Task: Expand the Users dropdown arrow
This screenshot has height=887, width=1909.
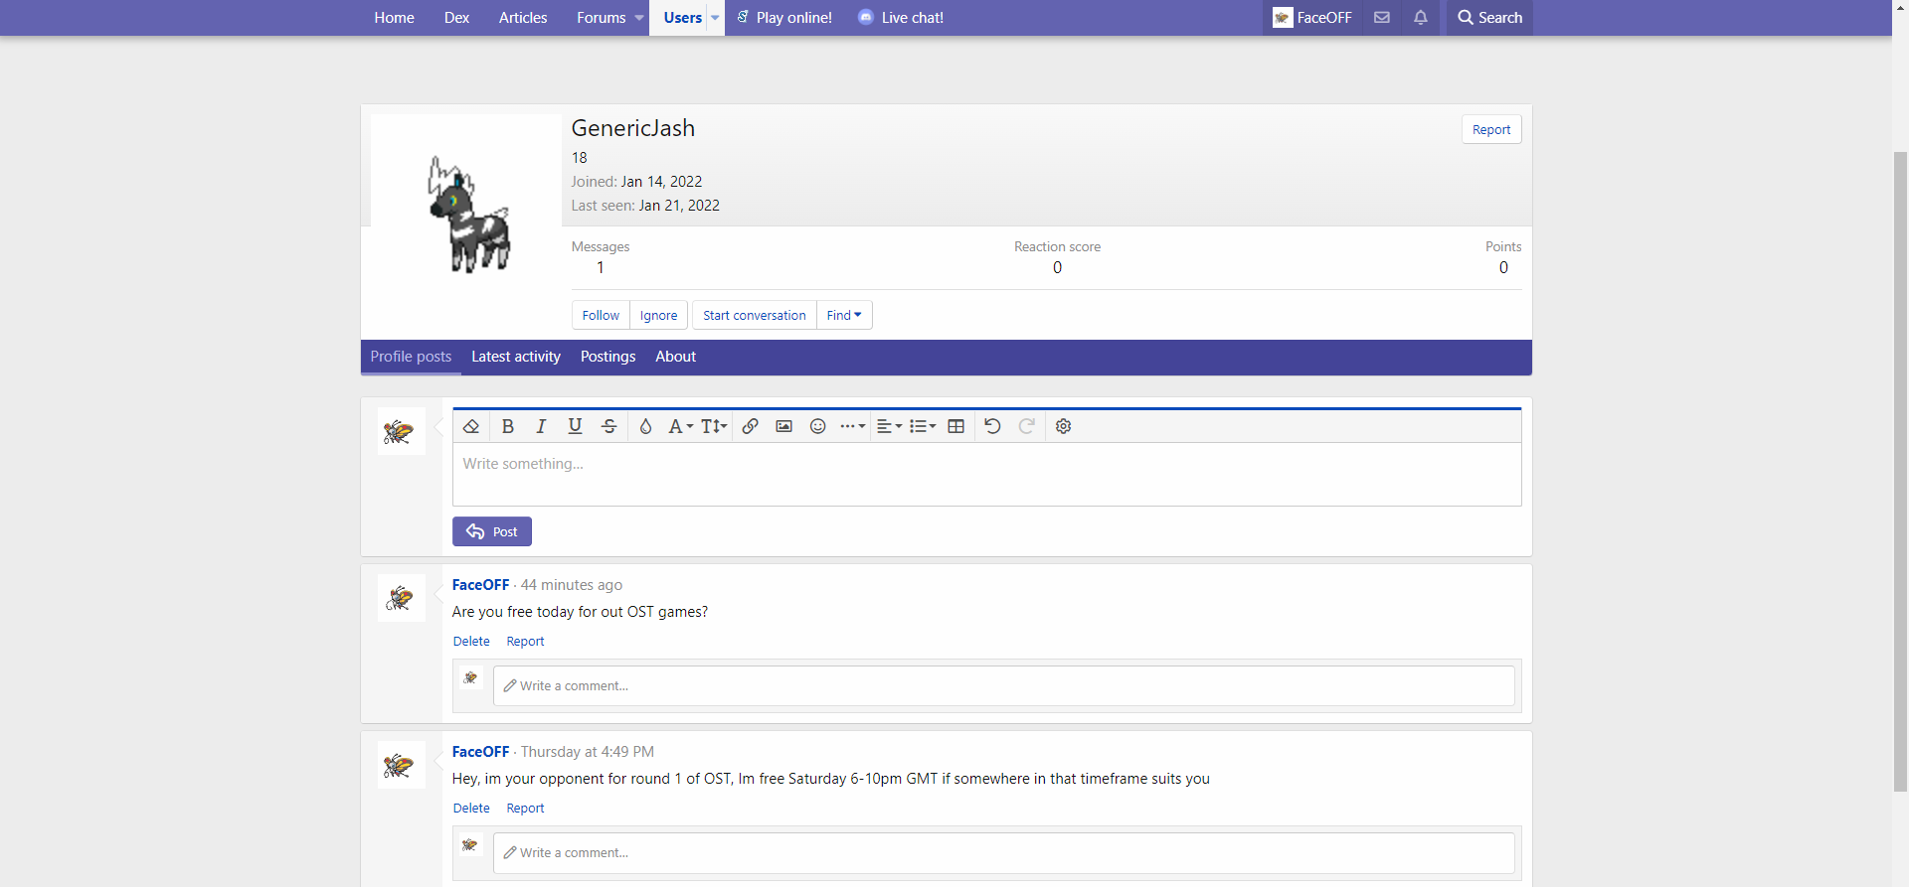Action: click(x=715, y=18)
